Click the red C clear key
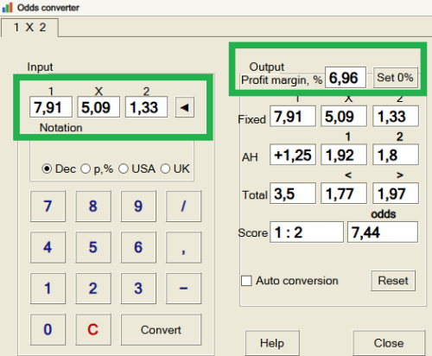Viewport: 432px width, 356px height. (x=93, y=329)
